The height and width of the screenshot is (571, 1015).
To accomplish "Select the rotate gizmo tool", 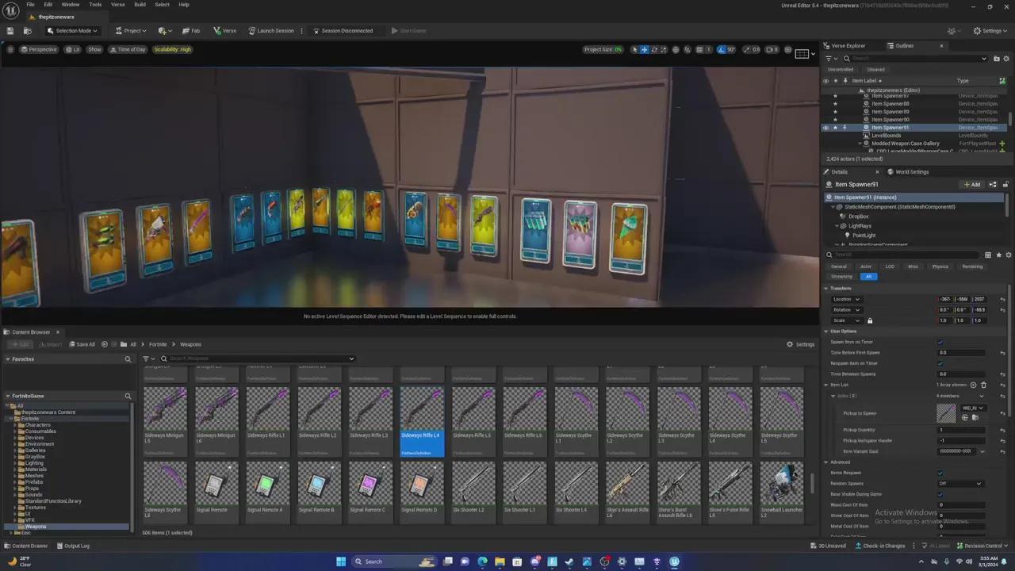I will pos(654,49).
